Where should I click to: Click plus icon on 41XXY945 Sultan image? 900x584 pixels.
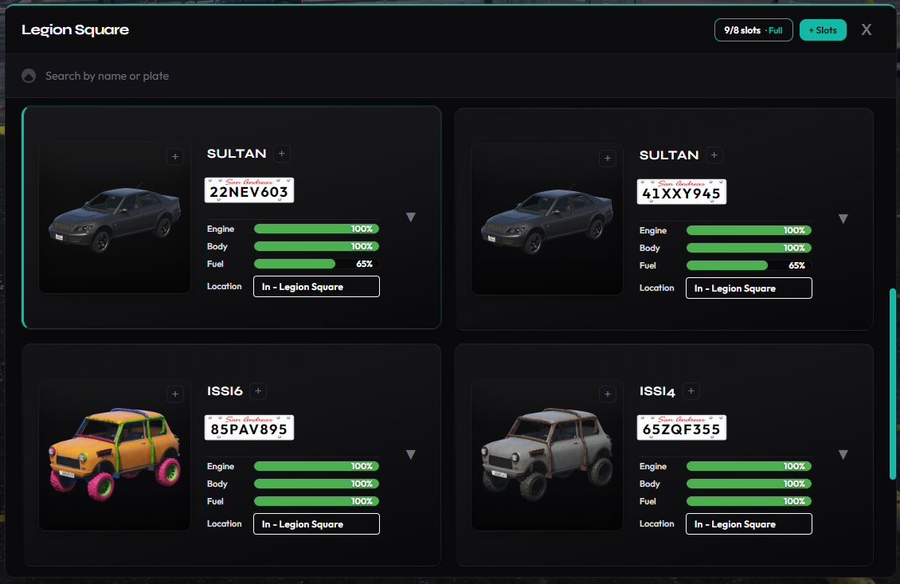608,159
